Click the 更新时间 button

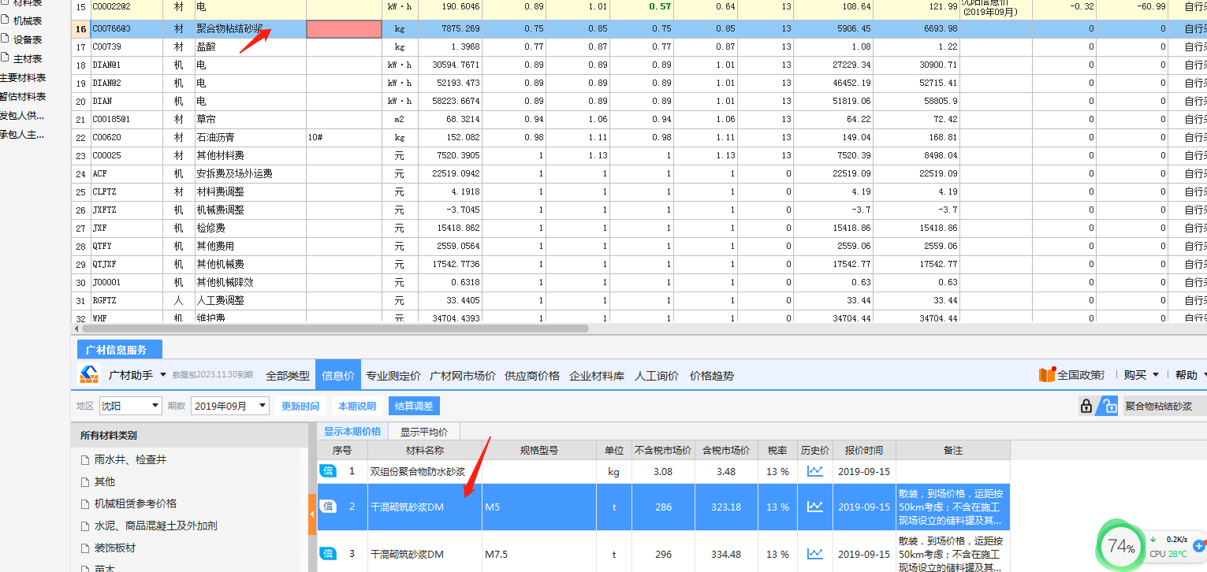click(x=300, y=407)
